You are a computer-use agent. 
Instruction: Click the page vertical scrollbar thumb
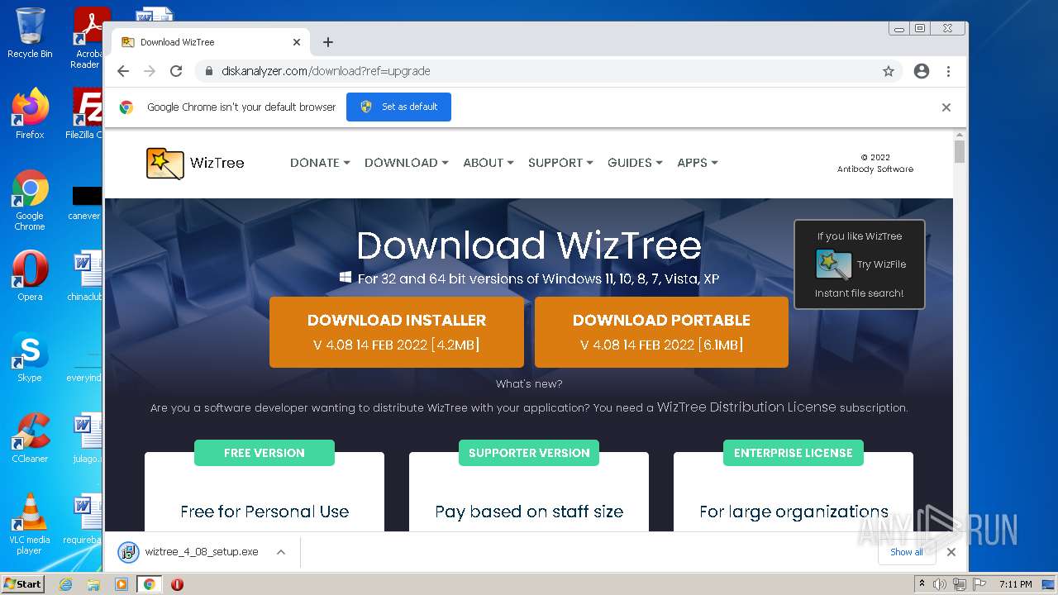960,151
